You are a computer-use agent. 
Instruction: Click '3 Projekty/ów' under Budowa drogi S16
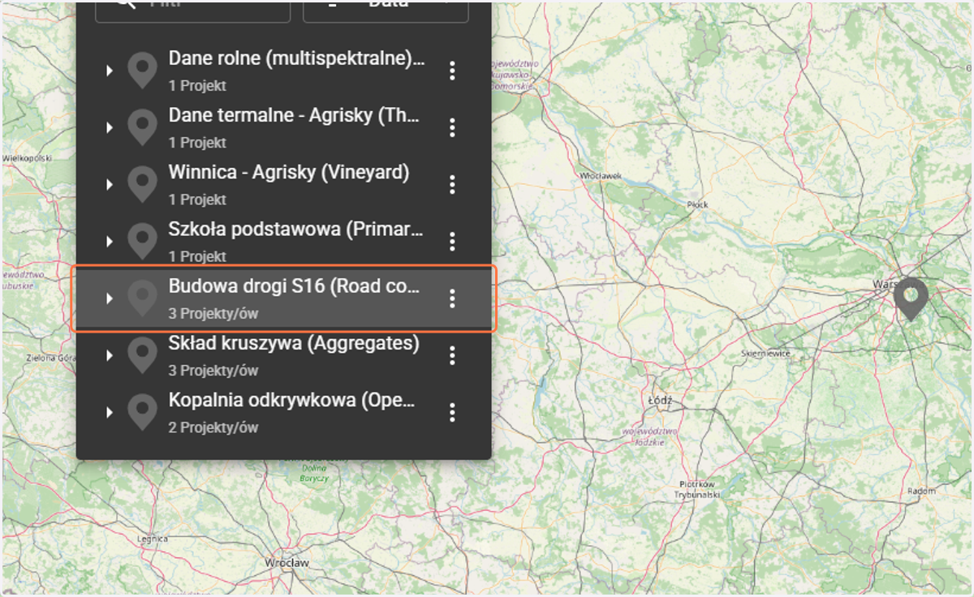coord(213,313)
